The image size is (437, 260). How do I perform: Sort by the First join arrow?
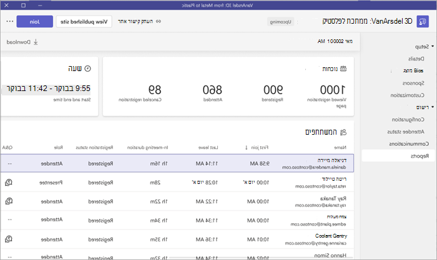[x=246, y=148]
